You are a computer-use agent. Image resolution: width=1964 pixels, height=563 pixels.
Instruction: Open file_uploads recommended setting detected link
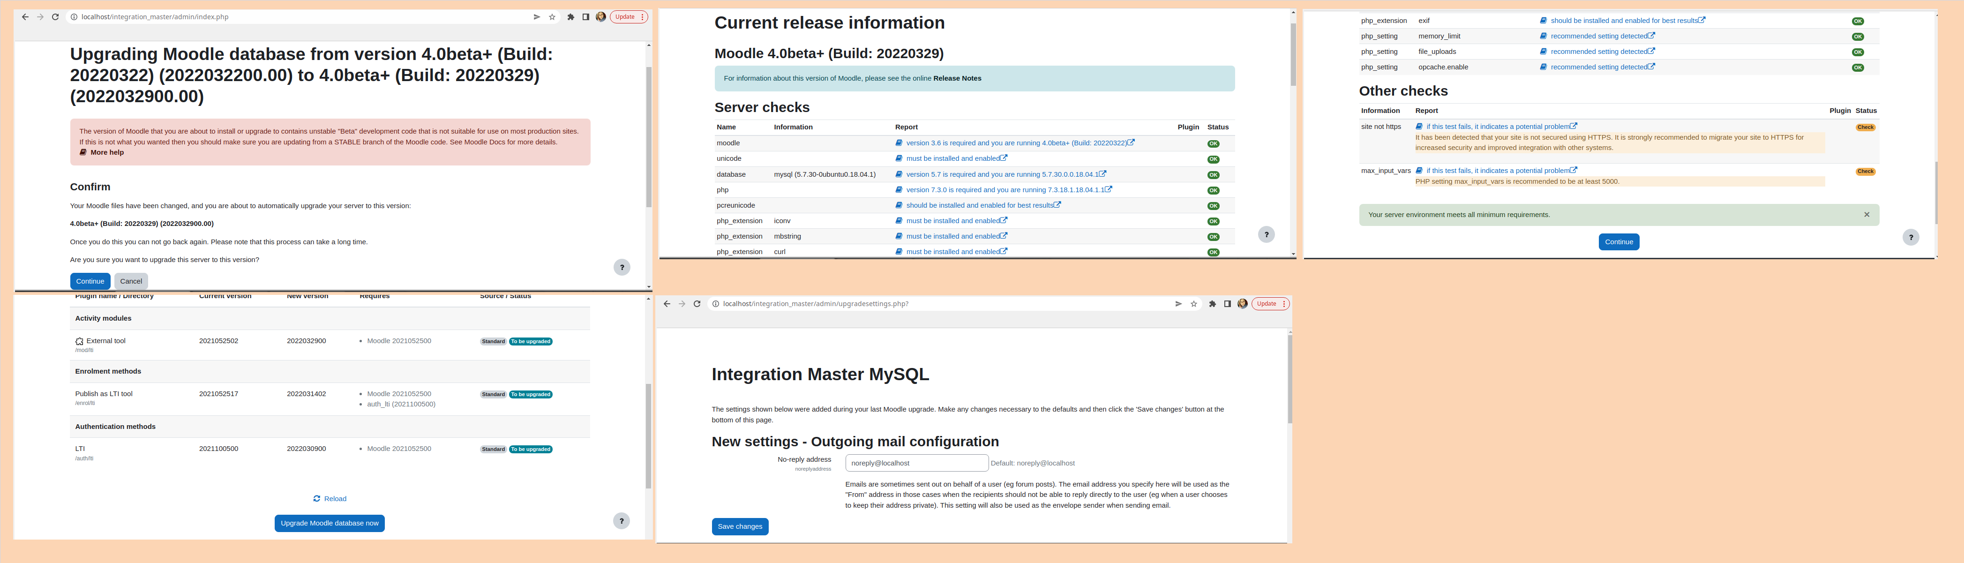[1597, 52]
